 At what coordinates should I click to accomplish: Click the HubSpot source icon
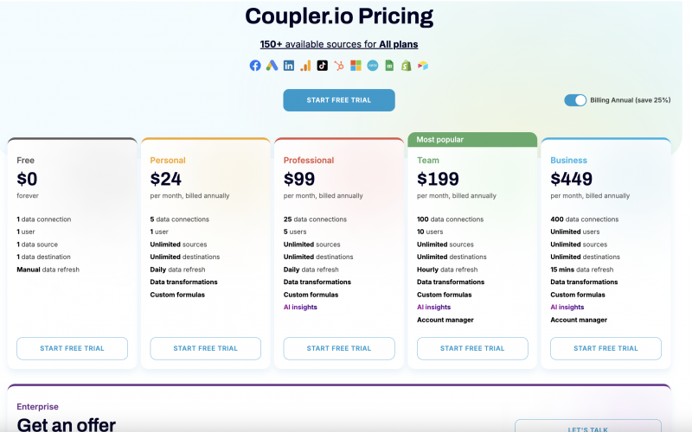pos(339,66)
